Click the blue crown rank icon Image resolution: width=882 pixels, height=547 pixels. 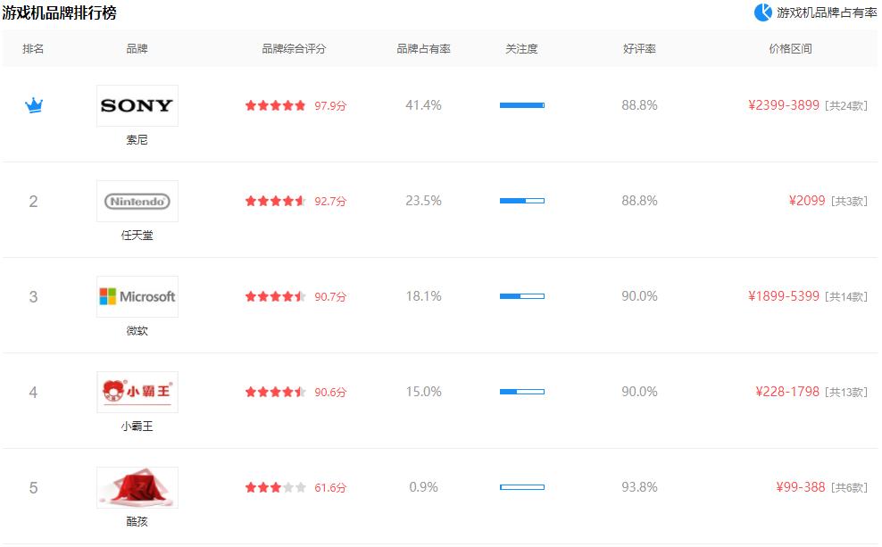click(34, 106)
